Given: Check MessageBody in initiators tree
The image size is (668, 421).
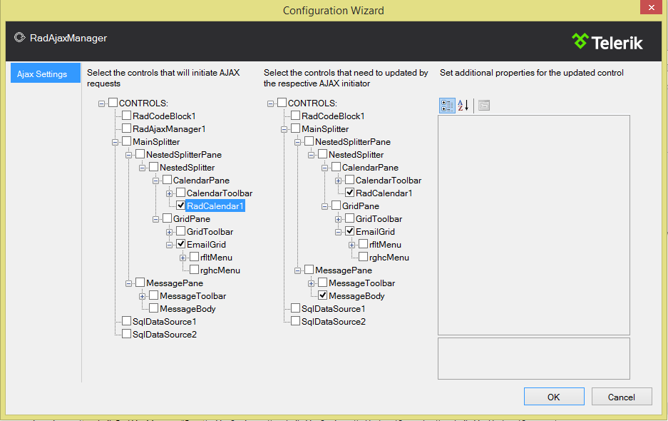Looking at the screenshot, I should 154,308.
